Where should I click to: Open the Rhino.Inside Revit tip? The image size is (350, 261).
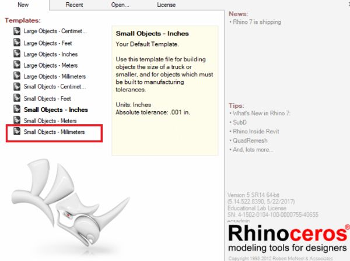[x=256, y=132]
